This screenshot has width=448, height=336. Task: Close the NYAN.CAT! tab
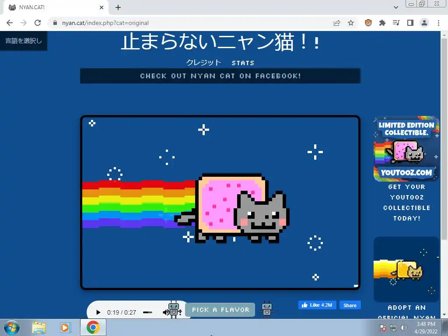pyautogui.click(x=101, y=7)
